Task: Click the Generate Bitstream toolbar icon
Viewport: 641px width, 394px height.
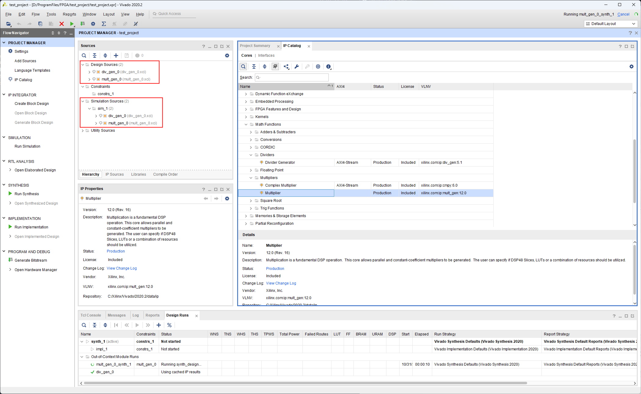Action: click(x=82, y=24)
